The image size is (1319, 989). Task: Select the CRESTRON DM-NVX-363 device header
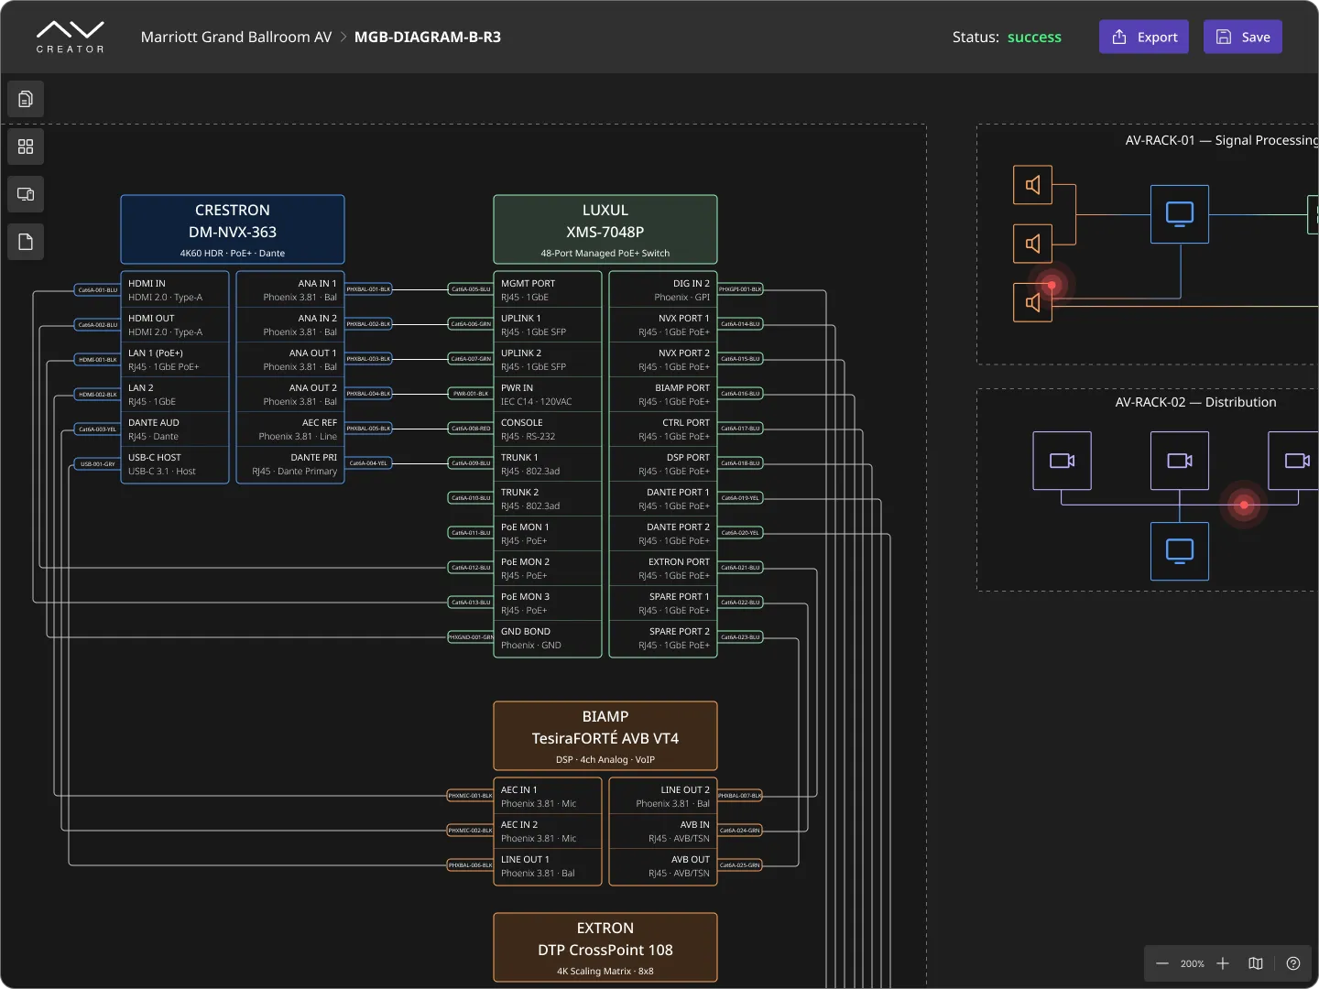click(x=233, y=230)
